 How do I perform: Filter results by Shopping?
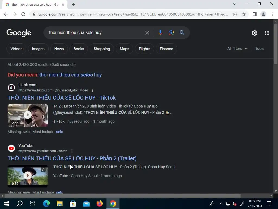(102, 49)
